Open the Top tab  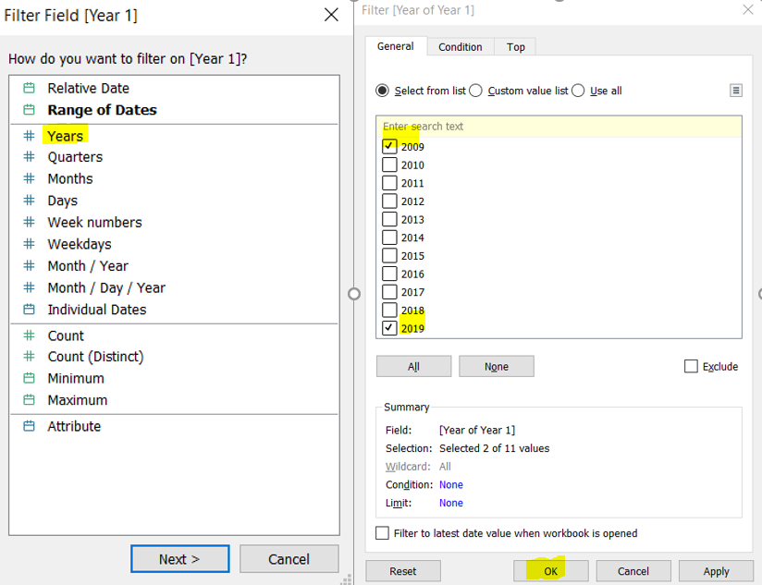[516, 47]
